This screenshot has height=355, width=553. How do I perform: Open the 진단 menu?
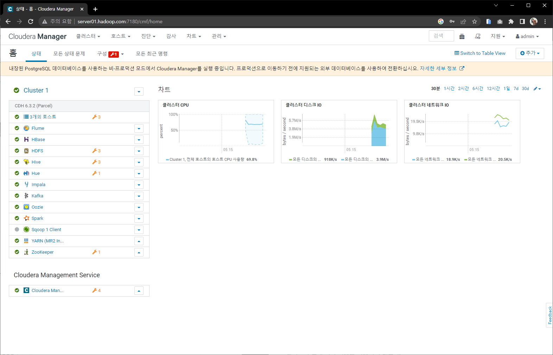148,36
